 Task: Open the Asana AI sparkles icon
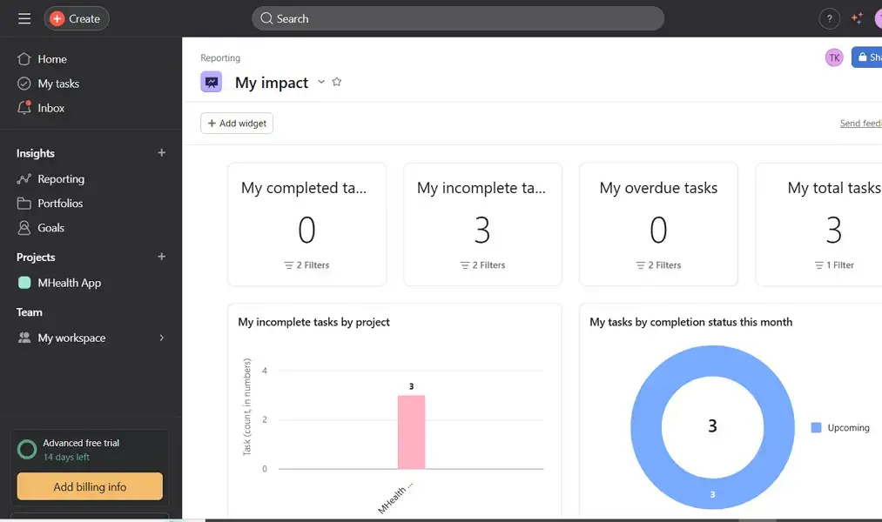(x=856, y=17)
